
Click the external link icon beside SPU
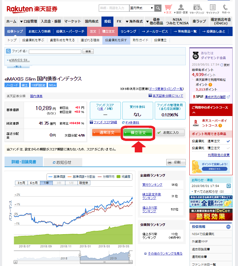coord(228,97)
